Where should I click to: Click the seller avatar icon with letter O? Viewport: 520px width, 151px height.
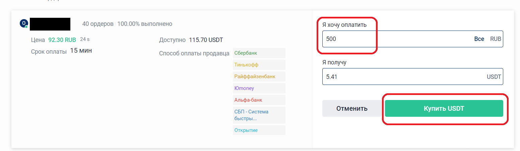(24, 23)
